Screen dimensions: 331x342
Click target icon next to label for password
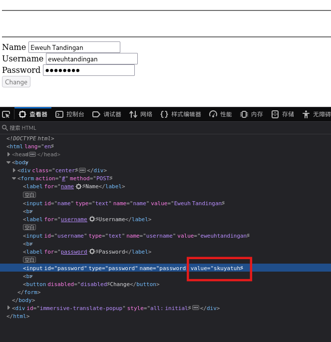click(92, 252)
